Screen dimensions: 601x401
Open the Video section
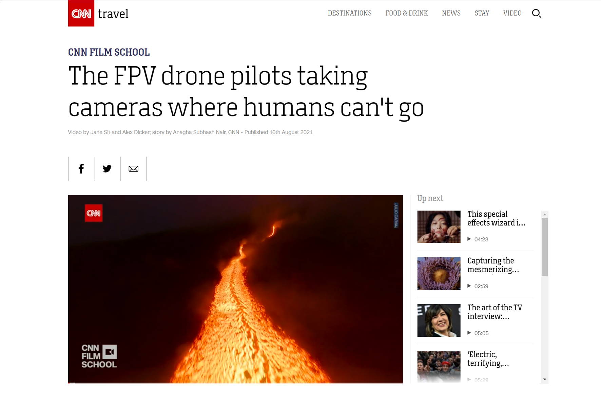512,13
